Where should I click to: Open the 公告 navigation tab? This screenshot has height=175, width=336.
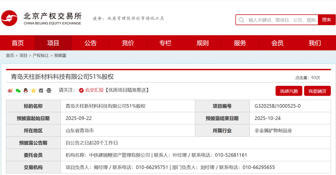(x=91, y=43)
